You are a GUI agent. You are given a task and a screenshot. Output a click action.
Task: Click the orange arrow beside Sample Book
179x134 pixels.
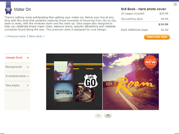click(28, 58)
